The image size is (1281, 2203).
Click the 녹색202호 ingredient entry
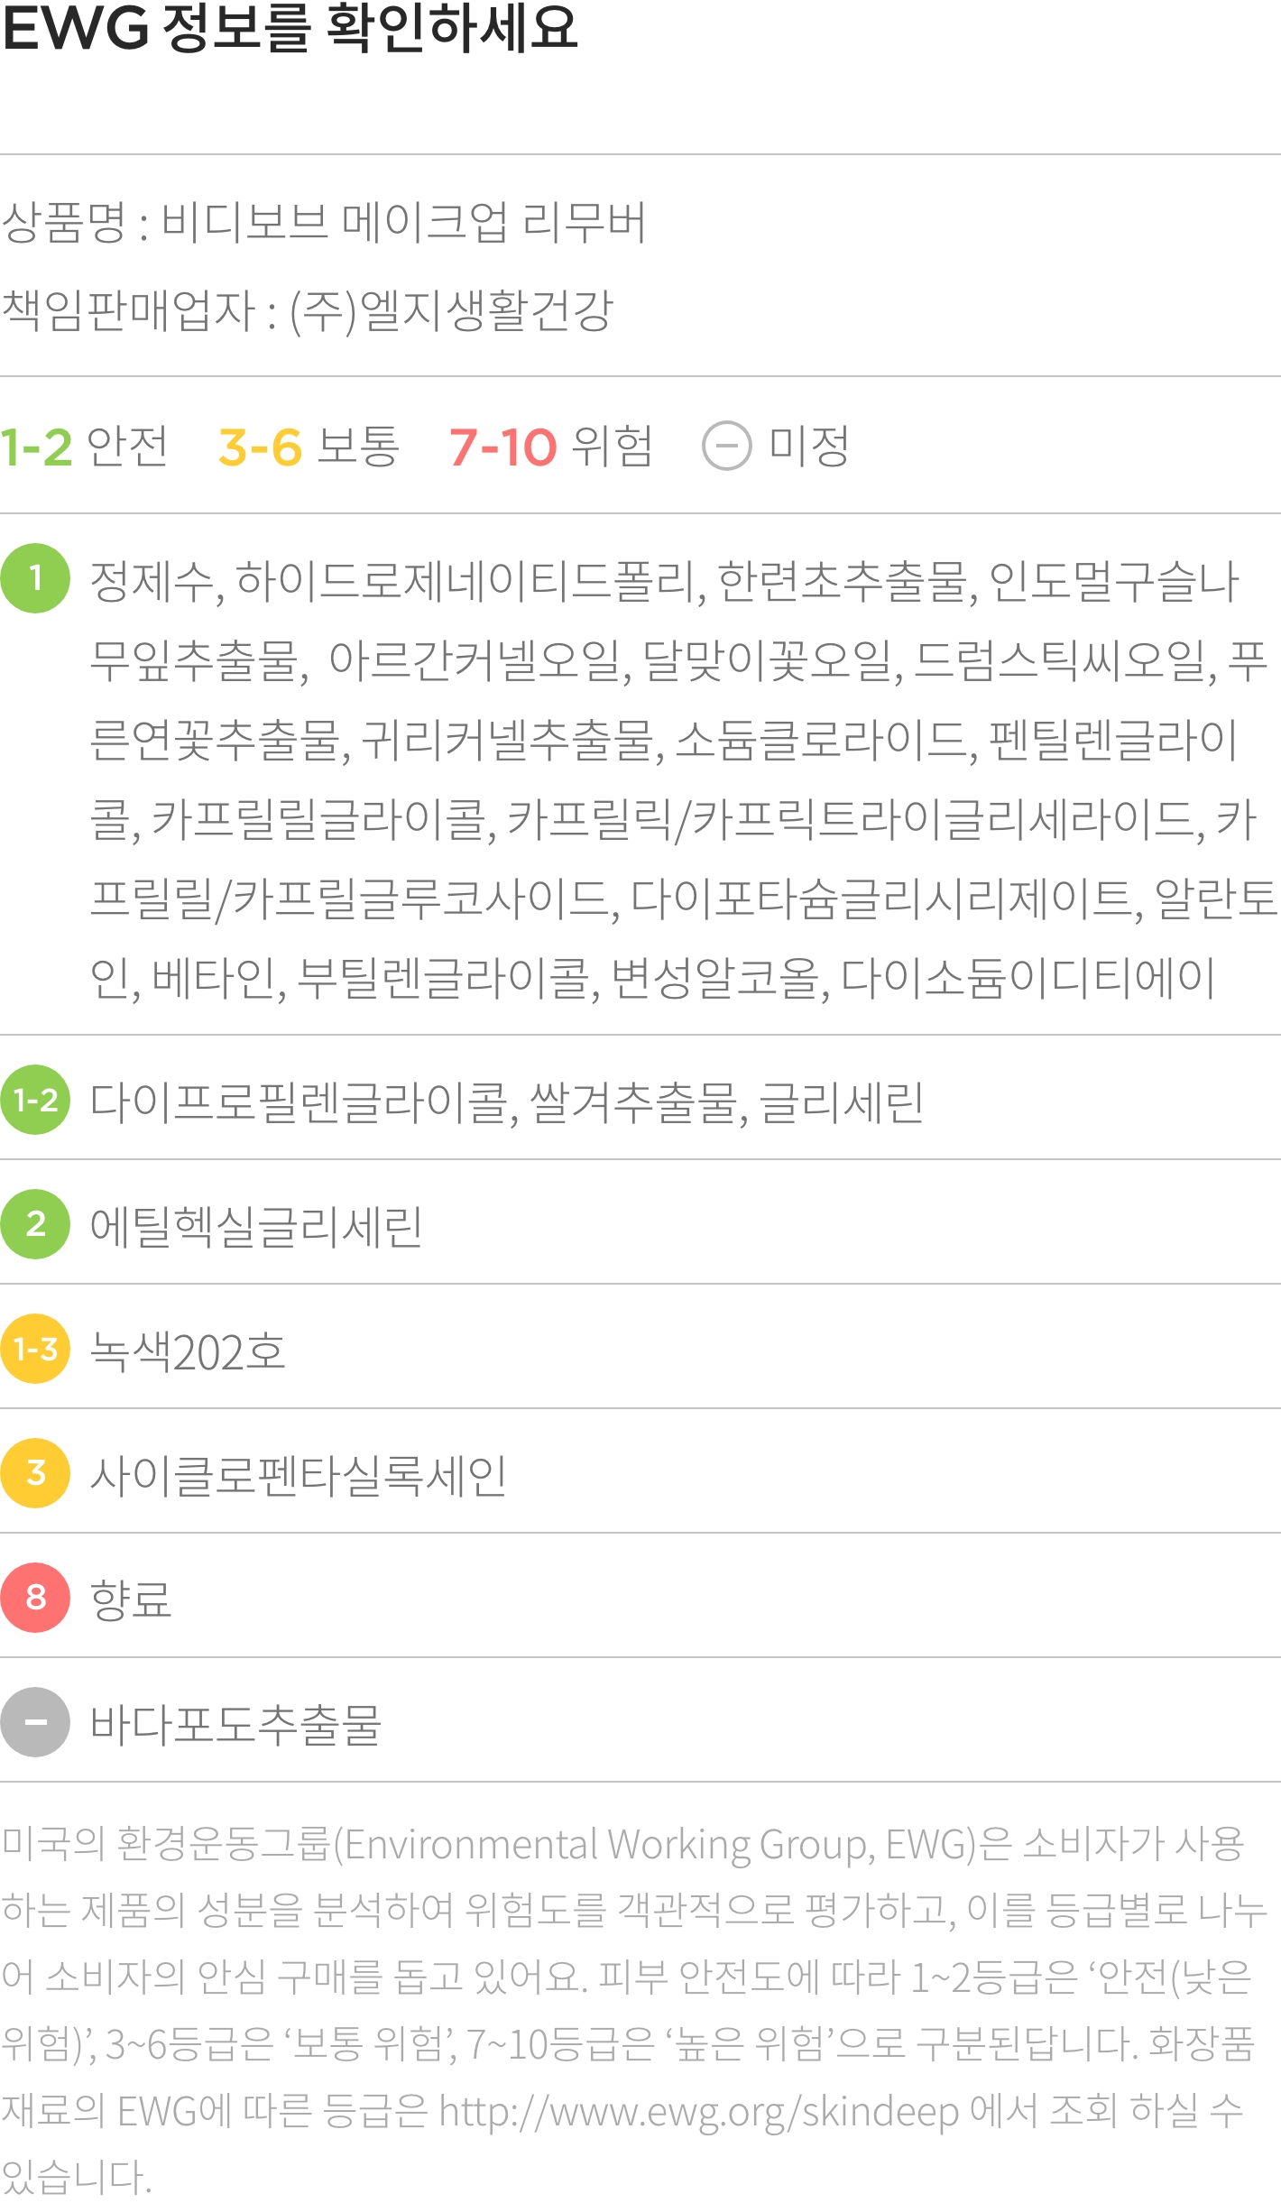tap(188, 1350)
